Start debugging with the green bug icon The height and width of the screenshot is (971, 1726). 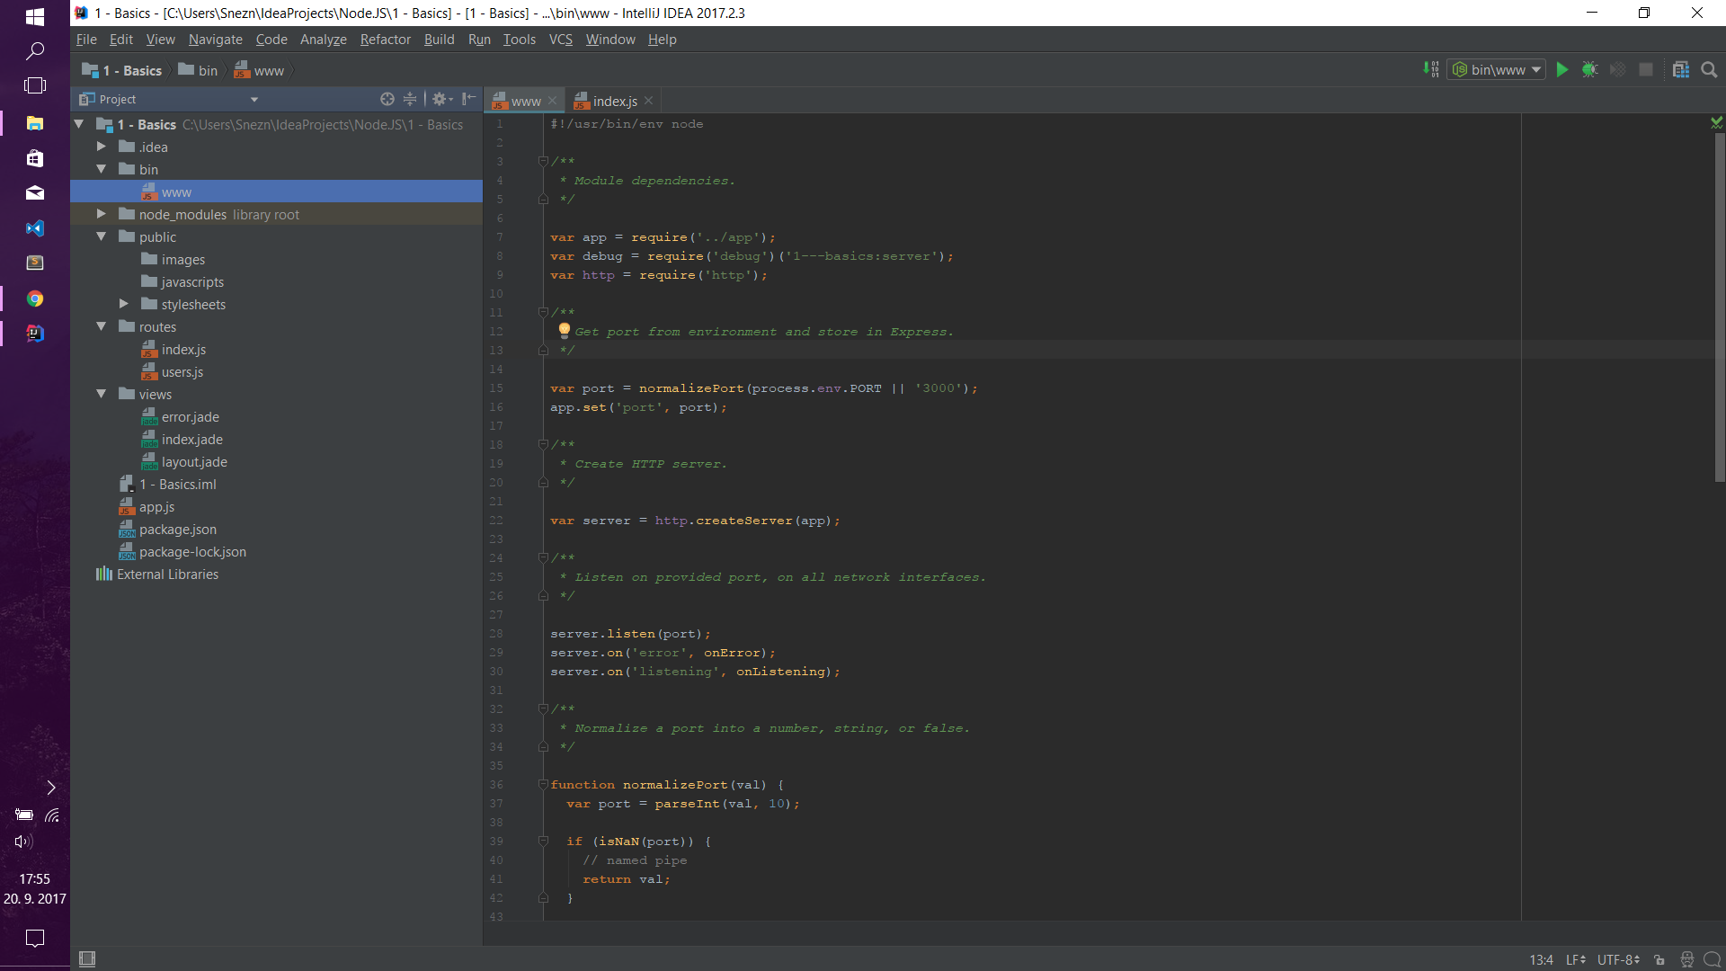coord(1589,70)
